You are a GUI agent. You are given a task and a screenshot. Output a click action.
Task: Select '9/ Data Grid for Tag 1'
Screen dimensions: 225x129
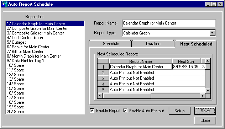pyautogui.click(x=45, y=61)
